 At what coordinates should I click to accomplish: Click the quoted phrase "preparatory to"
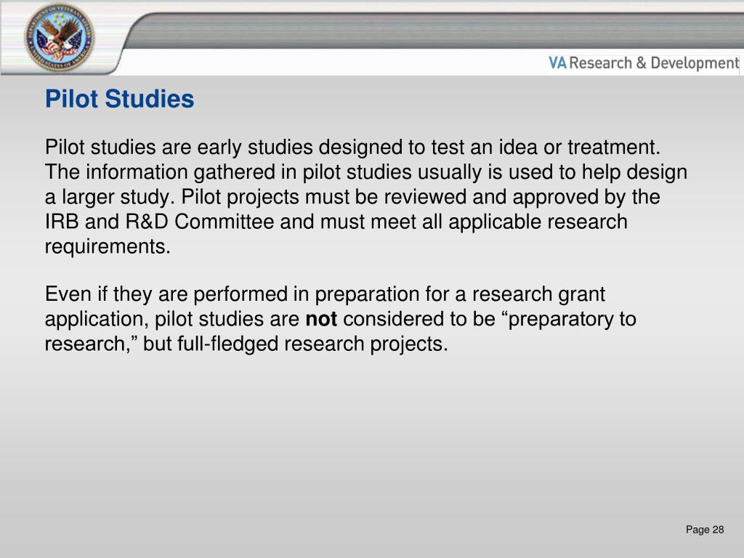point(573,319)
